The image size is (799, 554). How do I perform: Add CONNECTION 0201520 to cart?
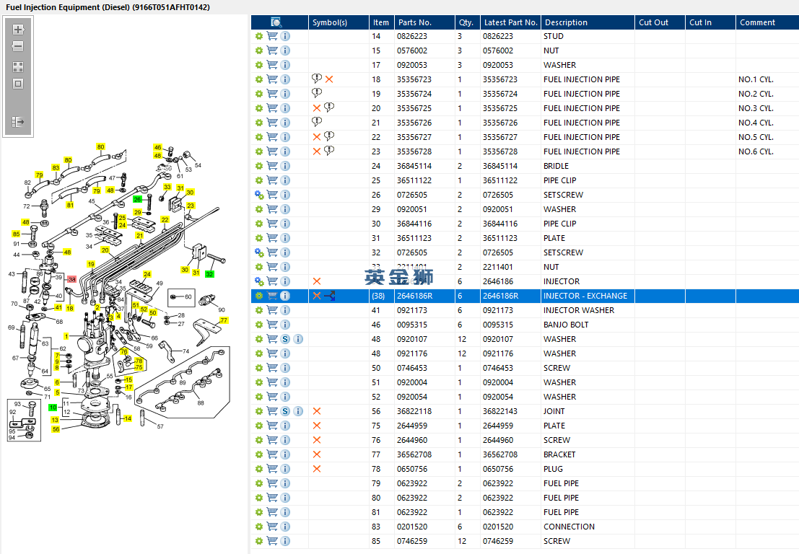click(x=272, y=527)
